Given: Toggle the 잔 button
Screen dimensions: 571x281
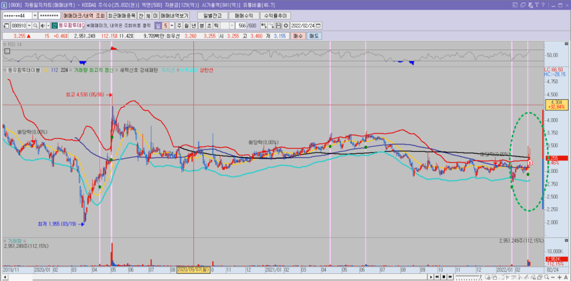Looking at the screenshot, I should (x=141, y=15).
